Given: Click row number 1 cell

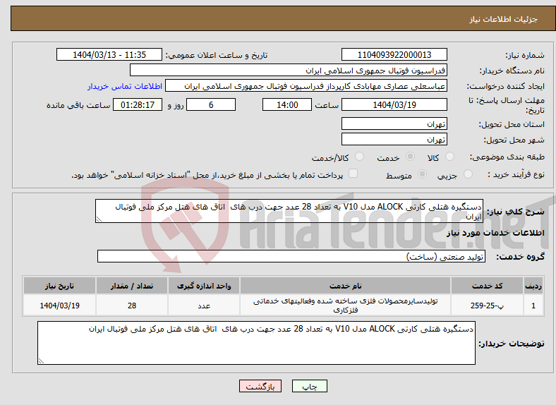Looking at the screenshot, I should (x=533, y=305).
